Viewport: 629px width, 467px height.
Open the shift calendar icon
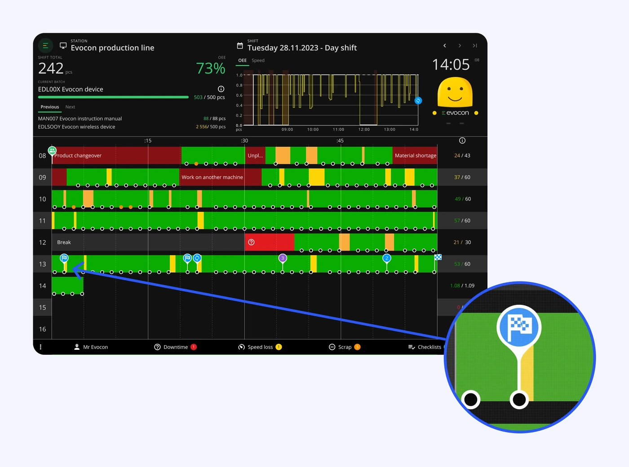point(240,46)
